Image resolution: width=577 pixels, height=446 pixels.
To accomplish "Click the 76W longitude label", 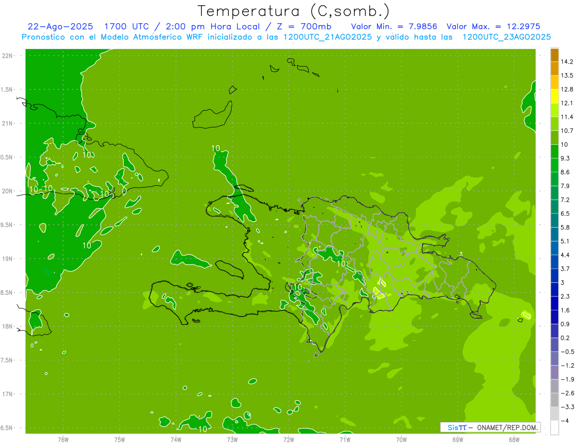I will point(63,439).
